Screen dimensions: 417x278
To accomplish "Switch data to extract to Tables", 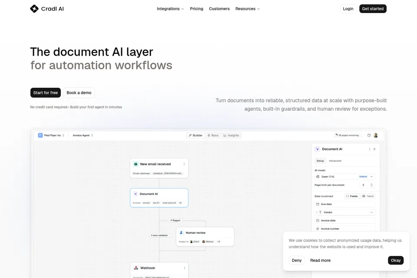I will tap(368, 196).
